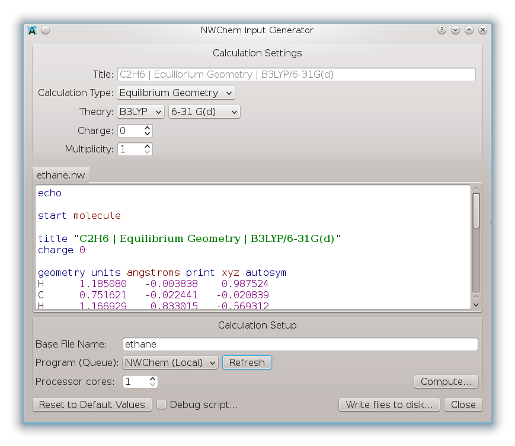Viewport: 515px width, 446px height.
Task: Click the hydrogen row with 1.185080
Action: point(153,284)
